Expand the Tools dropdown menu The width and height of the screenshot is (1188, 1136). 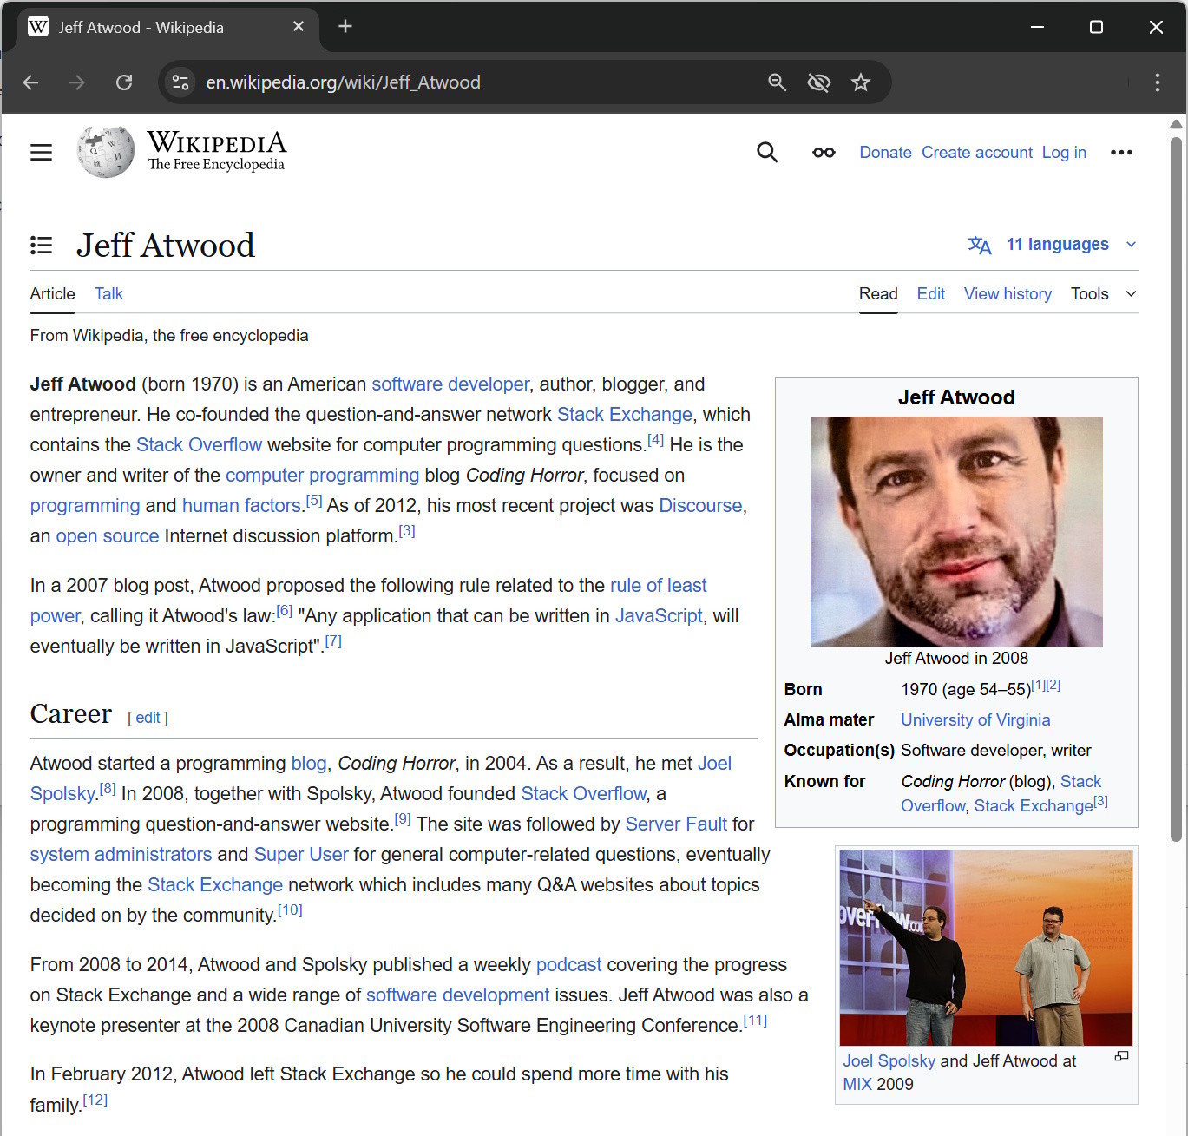1102,294
